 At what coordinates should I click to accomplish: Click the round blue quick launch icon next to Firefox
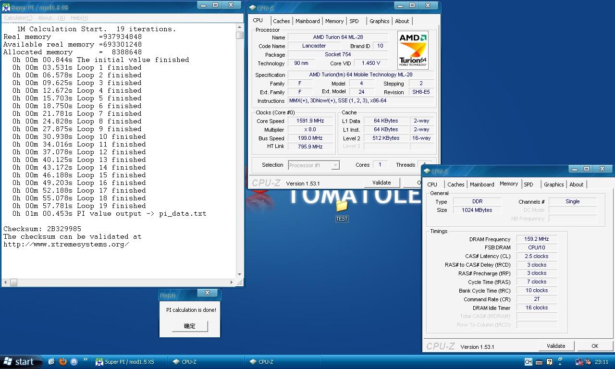click(x=74, y=362)
